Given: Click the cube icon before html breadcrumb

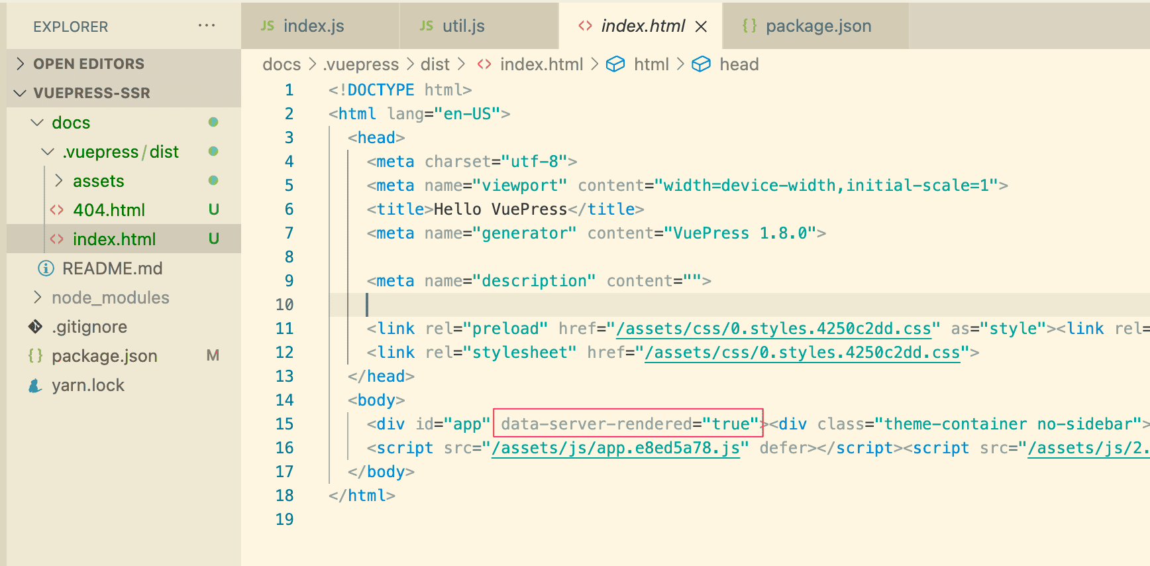Looking at the screenshot, I should [615, 64].
